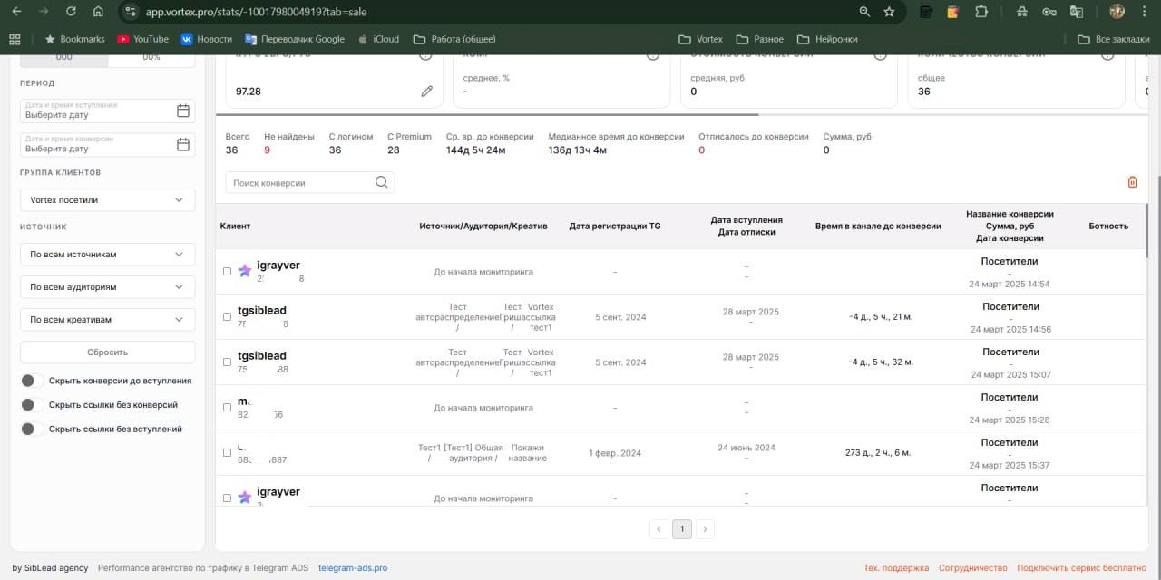Toggle 'Скрыть конверсии до вступления' switch
The image size is (1161, 580).
[x=32, y=381]
